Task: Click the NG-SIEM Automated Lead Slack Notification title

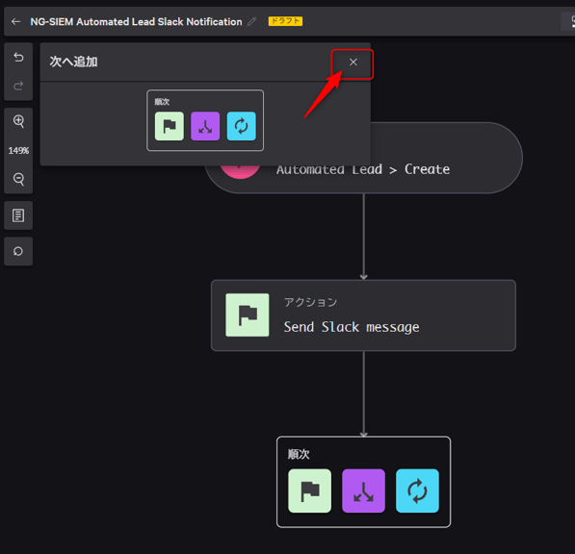Action: [136, 22]
